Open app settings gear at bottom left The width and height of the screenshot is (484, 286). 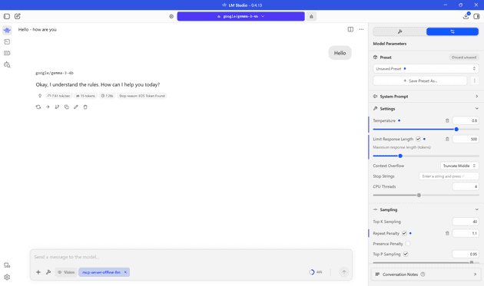7,277
